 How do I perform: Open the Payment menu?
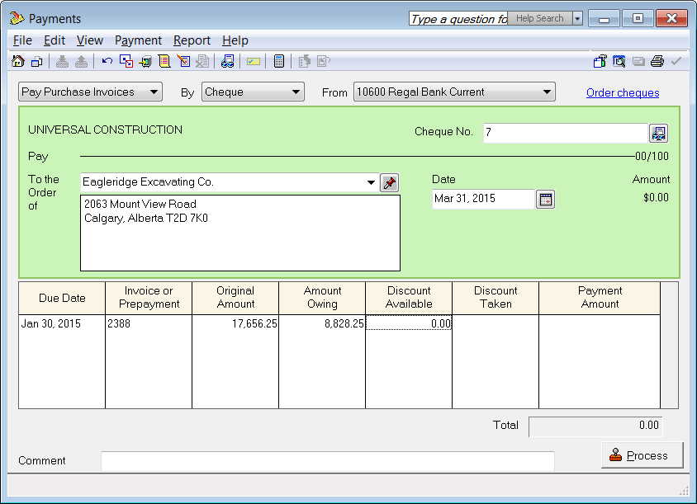click(138, 40)
